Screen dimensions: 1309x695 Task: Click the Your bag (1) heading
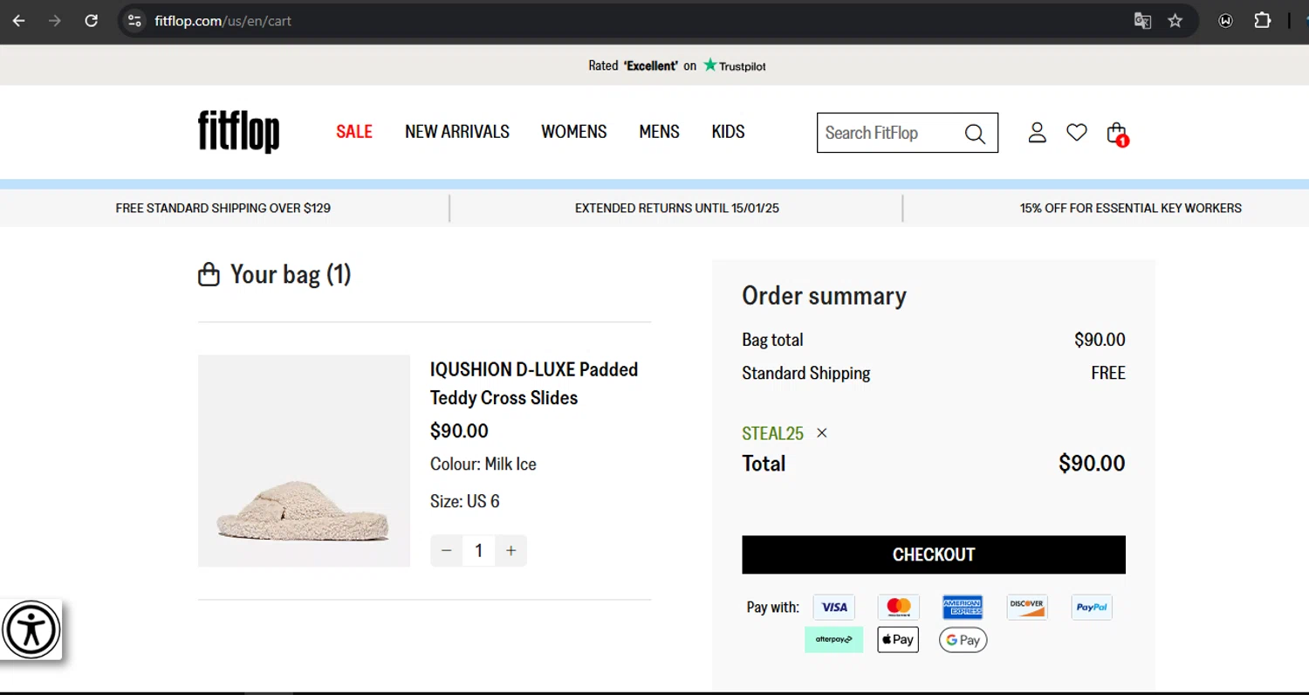pyautogui.click(x=275, y=274)
